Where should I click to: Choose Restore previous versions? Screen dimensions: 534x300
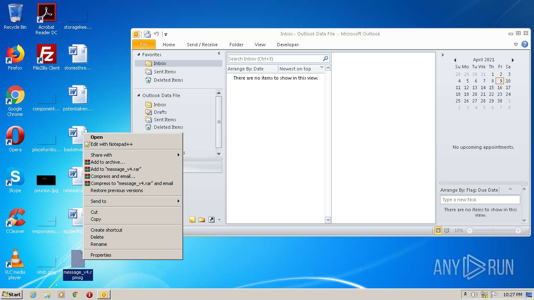pyautogui.click(x=133, y=190)
